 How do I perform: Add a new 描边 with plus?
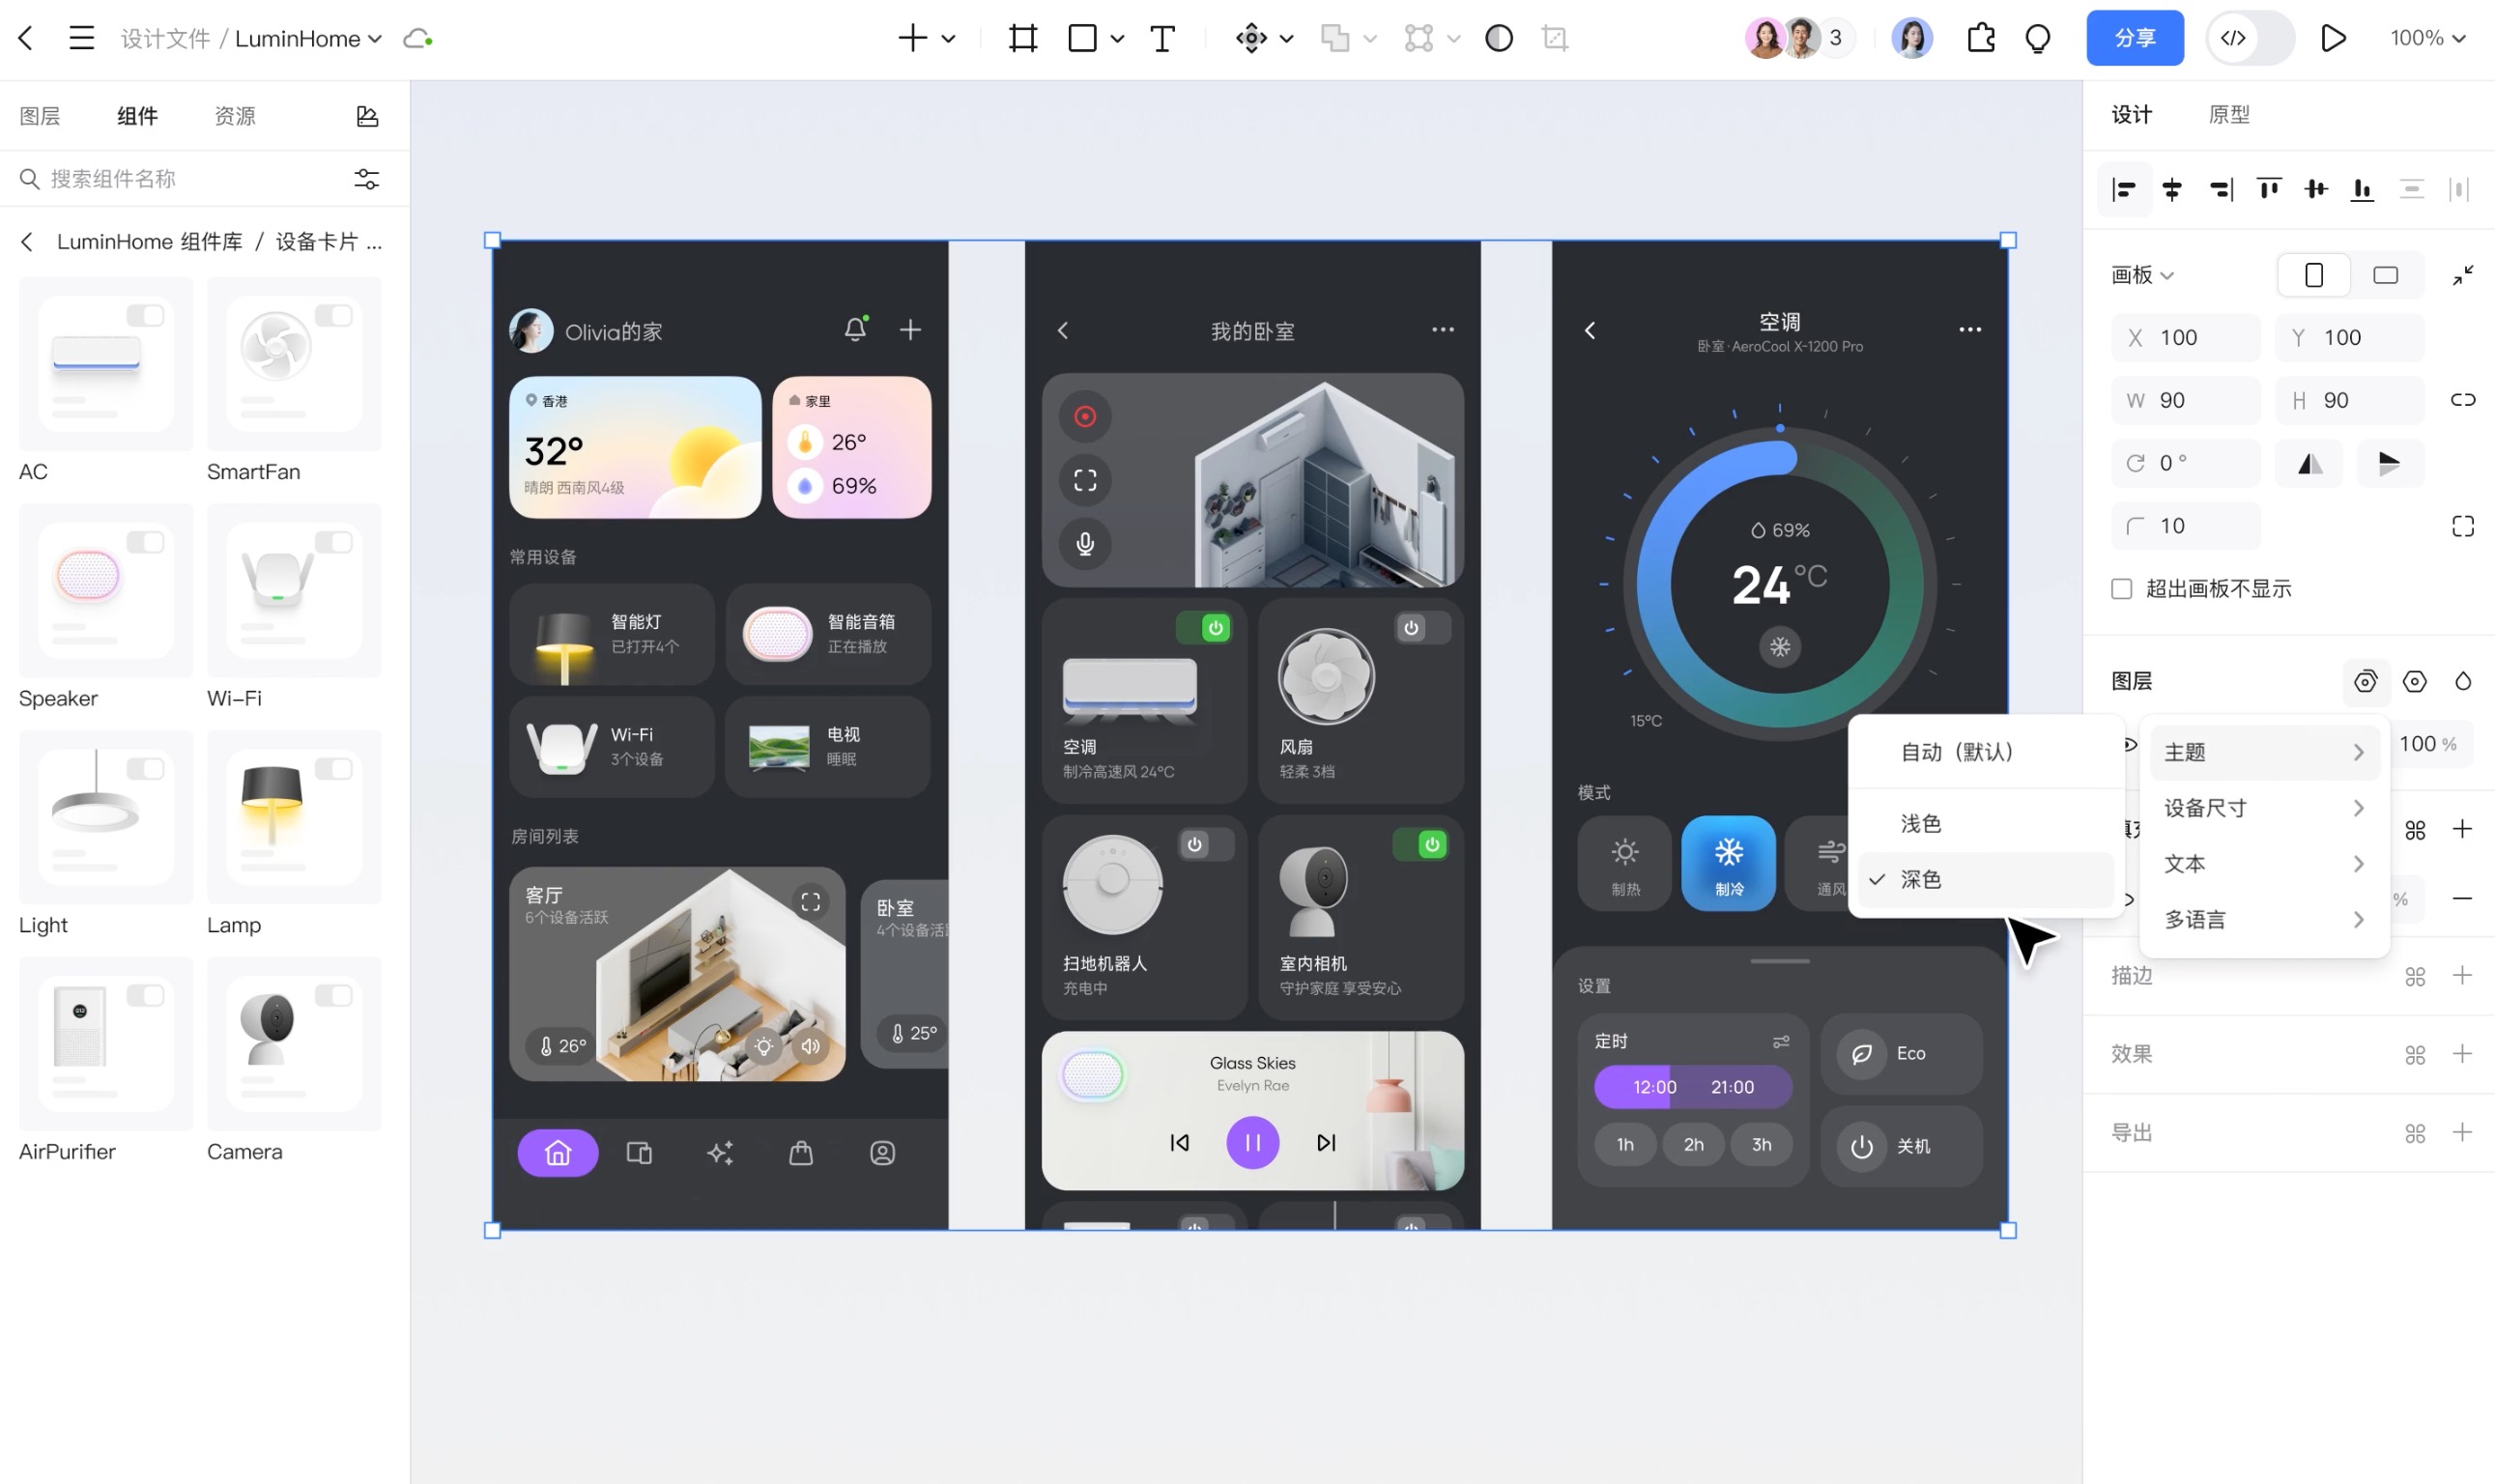pyautogui.click(x=2462, y=975)
